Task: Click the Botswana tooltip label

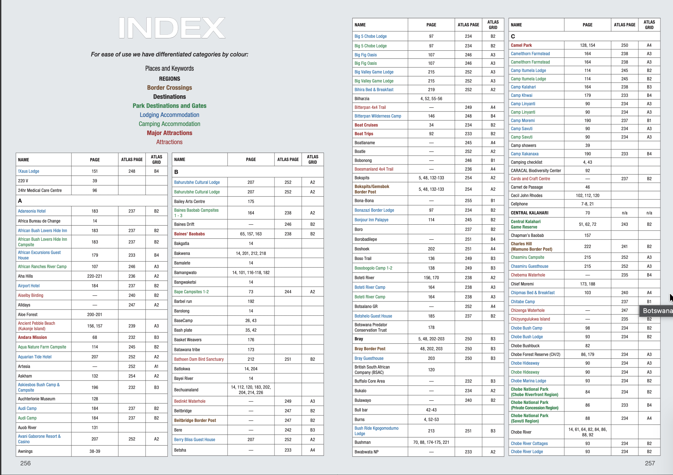Action: pos(657,311)
